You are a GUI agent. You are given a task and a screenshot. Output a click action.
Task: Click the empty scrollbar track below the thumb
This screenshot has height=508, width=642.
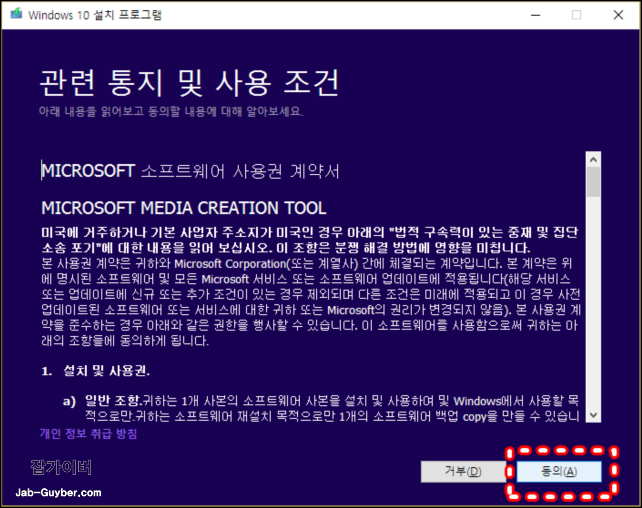point(593,302)
